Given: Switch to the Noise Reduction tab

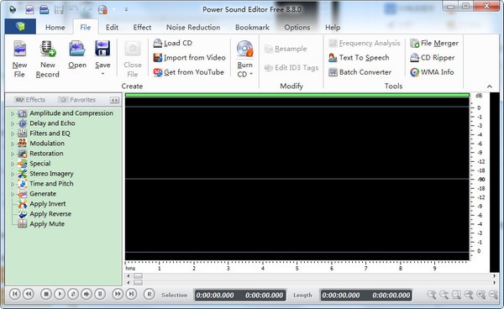Looking at the screenshot, I should pos(193,28).
